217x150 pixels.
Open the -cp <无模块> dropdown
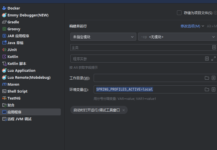tap(178, 37)
